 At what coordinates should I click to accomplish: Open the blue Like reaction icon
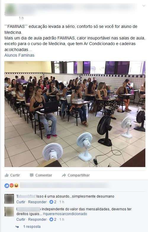point(7,185)
